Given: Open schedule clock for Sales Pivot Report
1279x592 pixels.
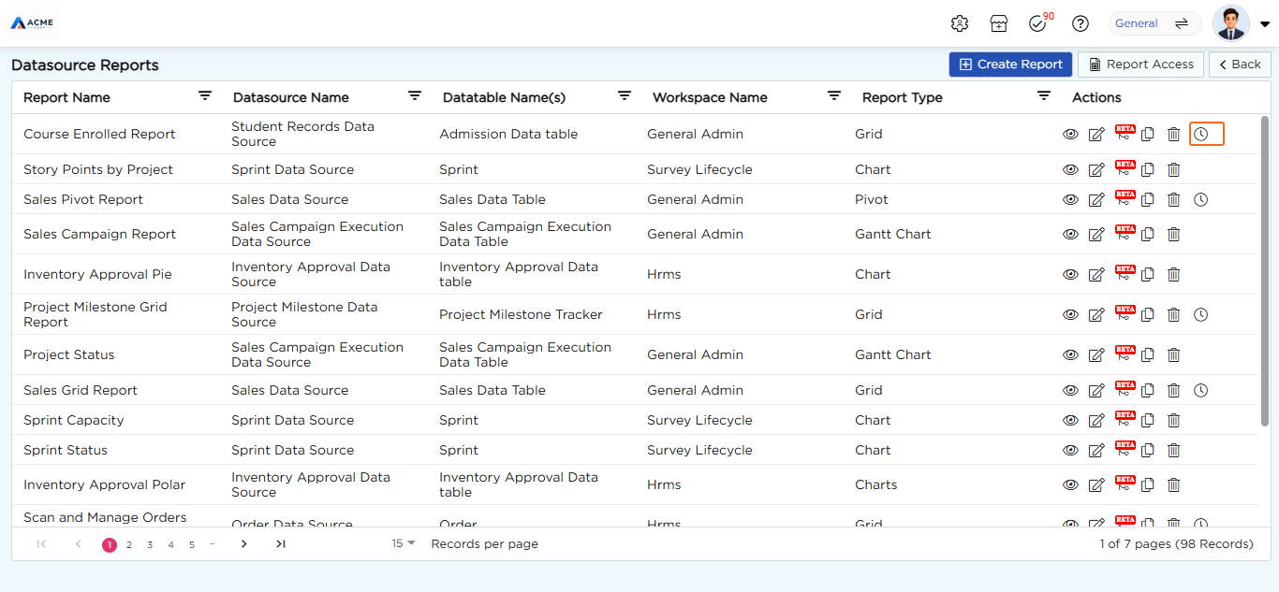Looking at the screenshot, I should click(1201, 199).
